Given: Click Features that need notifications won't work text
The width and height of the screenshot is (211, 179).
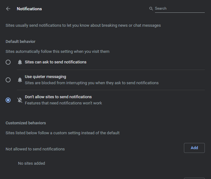Looking at the screenshot, I should [63, 103].
